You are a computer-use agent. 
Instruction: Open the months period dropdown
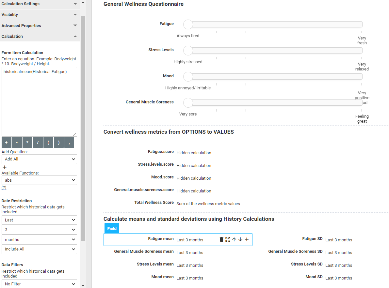pos(39,239)
